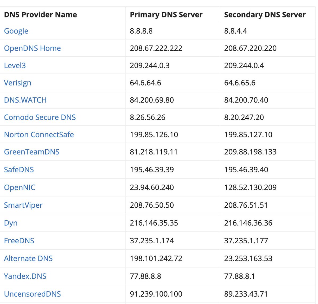Click the DNS Provider Name column header

[40, 15]
